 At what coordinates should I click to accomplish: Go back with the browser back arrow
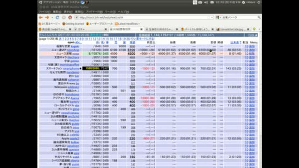[x=41, y=17]
